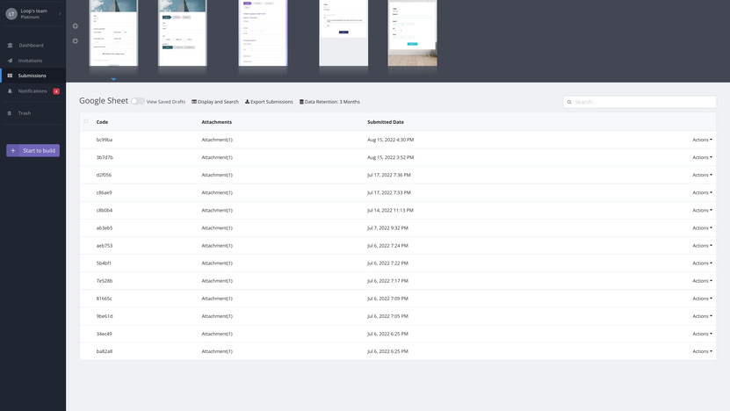Open Attachment(1) link for row 3b7d7b

[217, 157]
